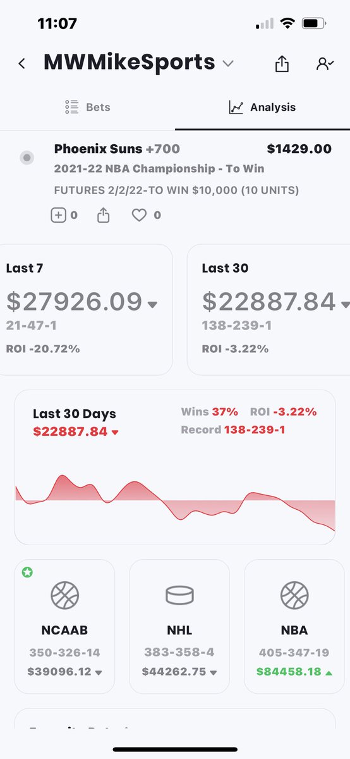Tap the ROI -3.22% chart stat

[283, 412]
